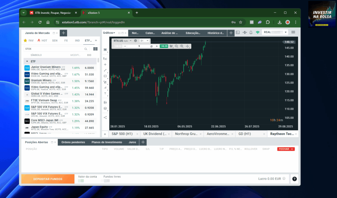Switch to Planos de Investimento tab
The width and height of the screenshot is (337, 198).
[x=107, y=142]
